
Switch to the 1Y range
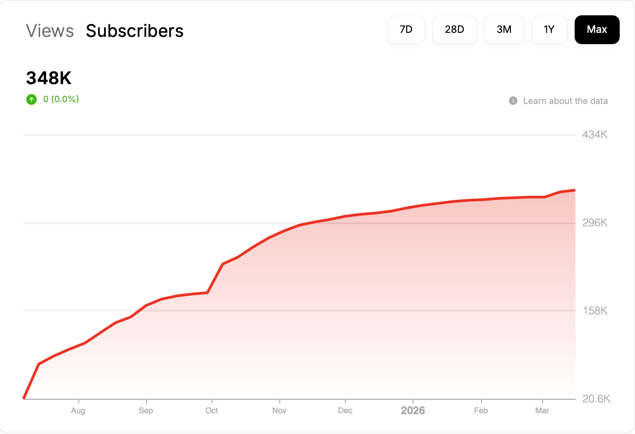pyautogui.click(x=549, y=30)
